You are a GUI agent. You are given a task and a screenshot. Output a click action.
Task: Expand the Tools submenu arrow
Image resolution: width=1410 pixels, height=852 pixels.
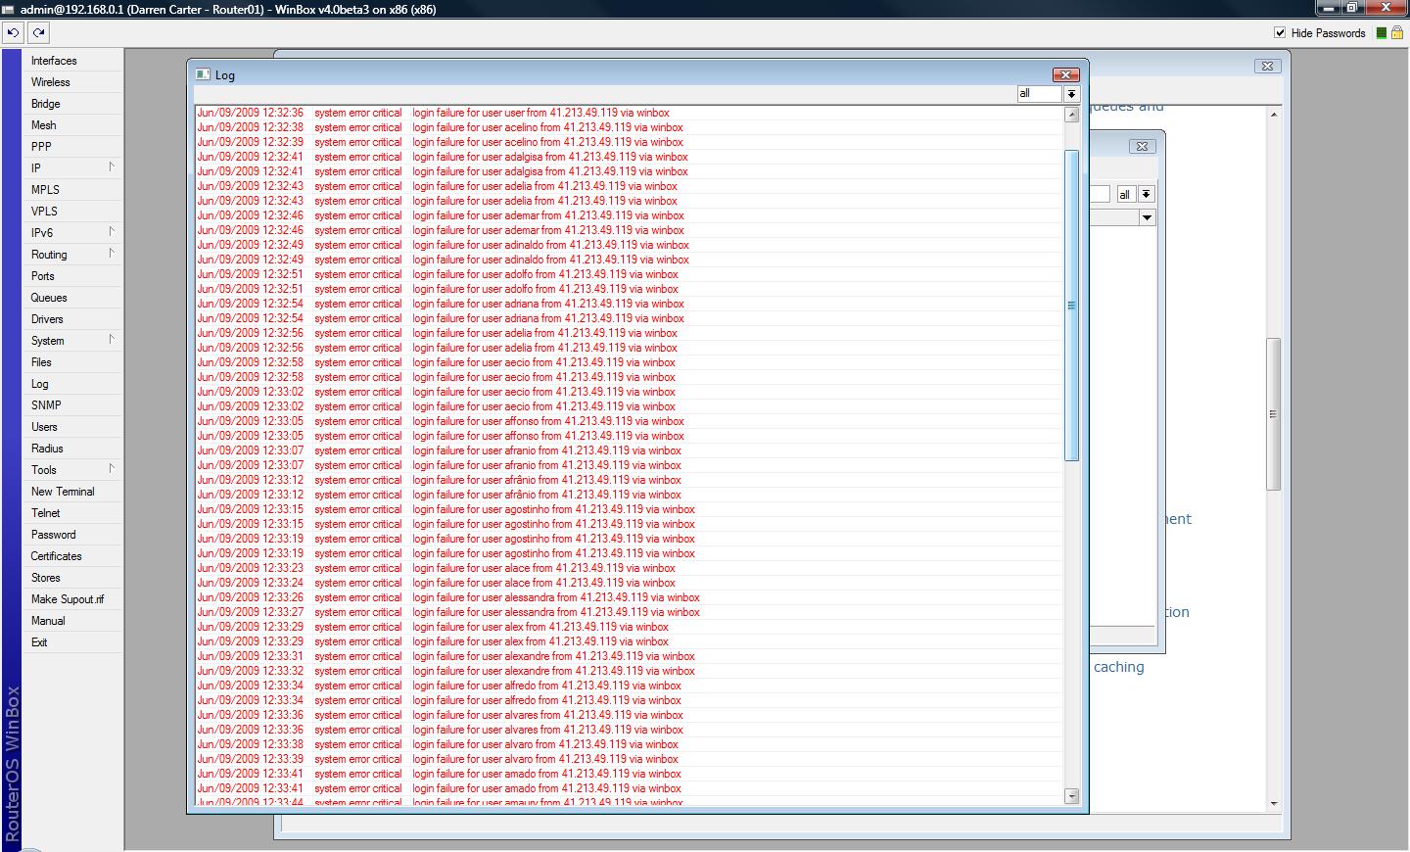[112, 469]
